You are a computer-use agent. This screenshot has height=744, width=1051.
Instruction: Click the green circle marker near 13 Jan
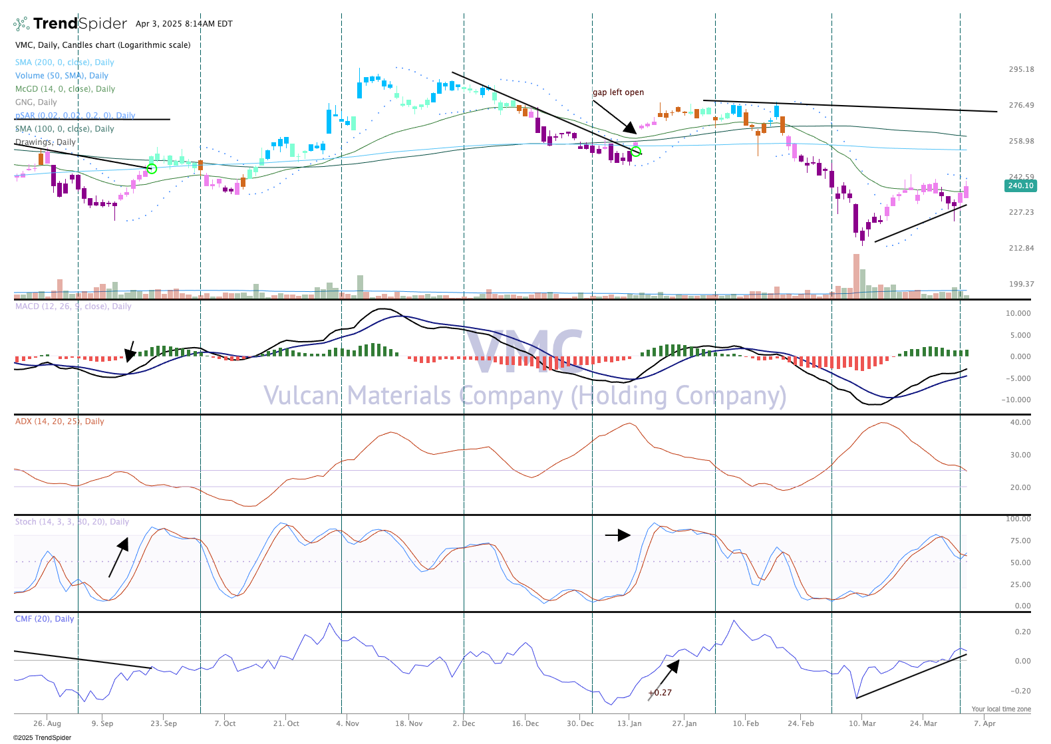pyautogui.click(x=635, y=152)
